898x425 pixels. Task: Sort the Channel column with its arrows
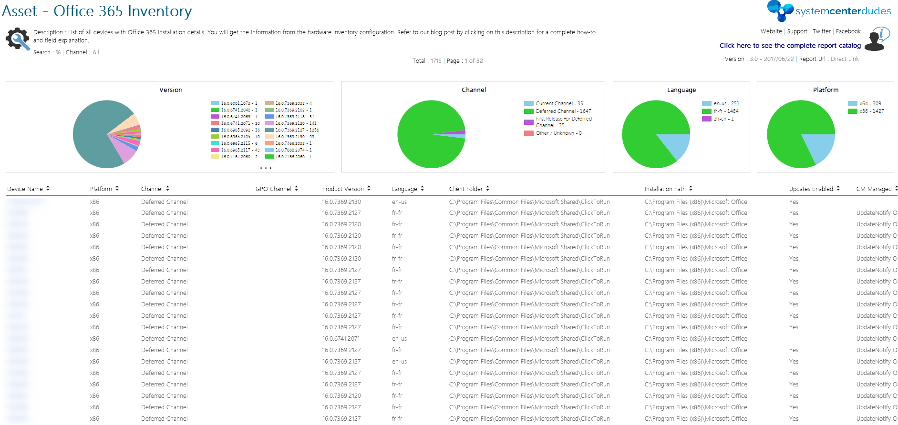coord(167,189)
